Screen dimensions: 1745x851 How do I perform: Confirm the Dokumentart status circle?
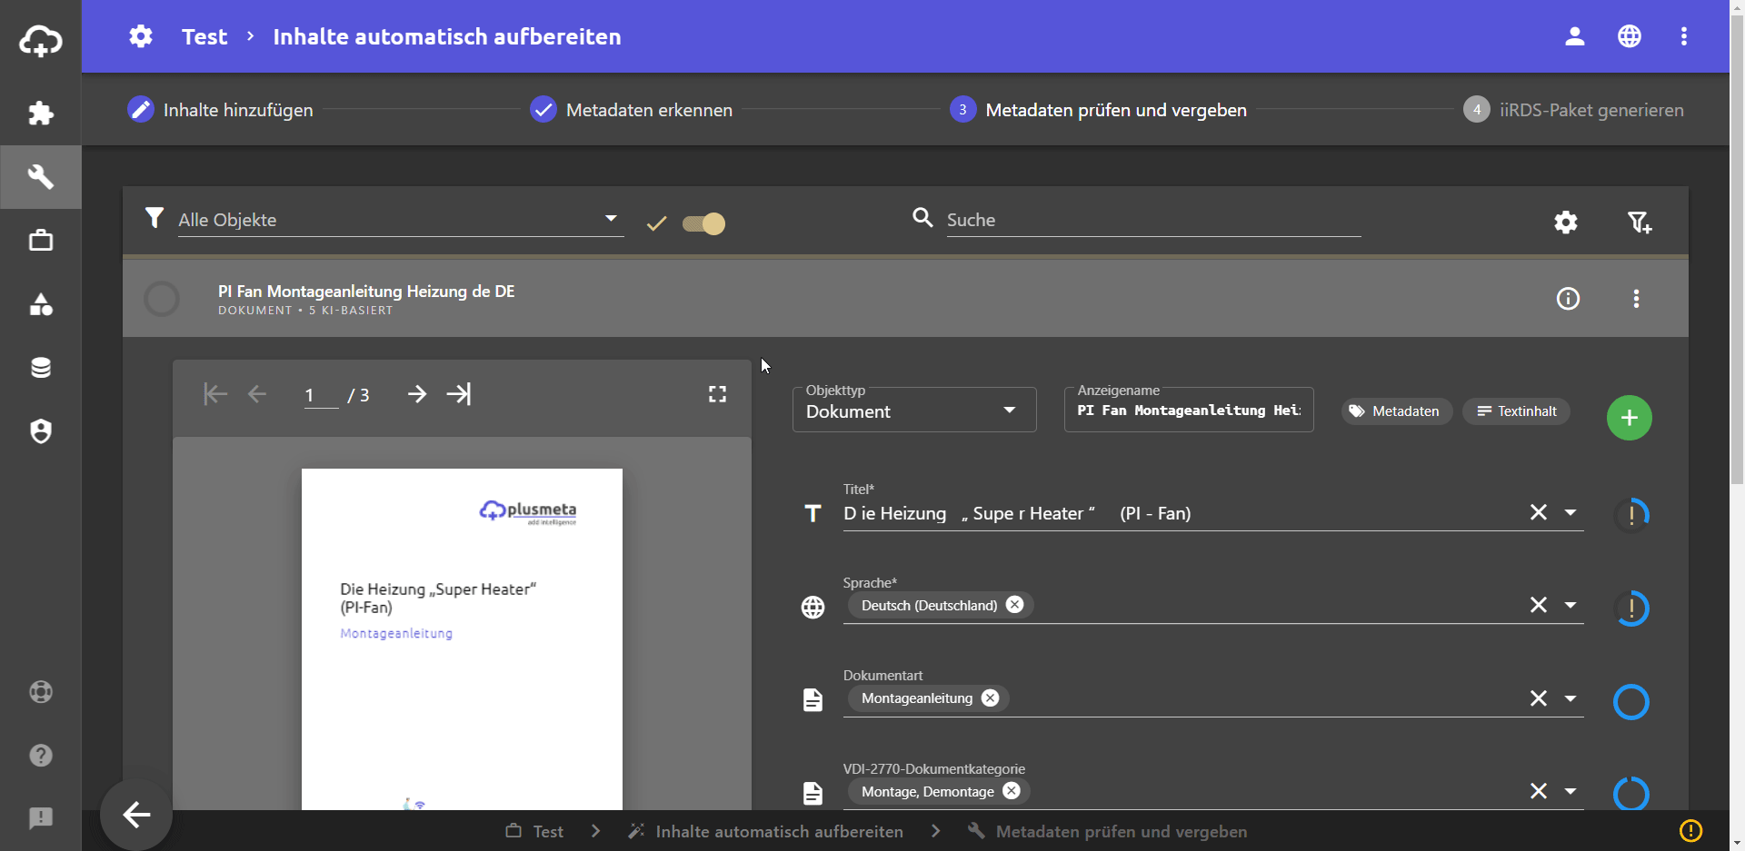(1631, 701)
